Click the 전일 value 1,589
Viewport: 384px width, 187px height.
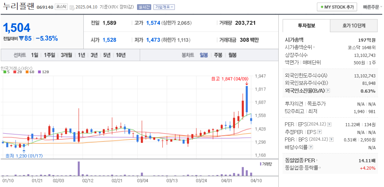[x=110, y=23]
